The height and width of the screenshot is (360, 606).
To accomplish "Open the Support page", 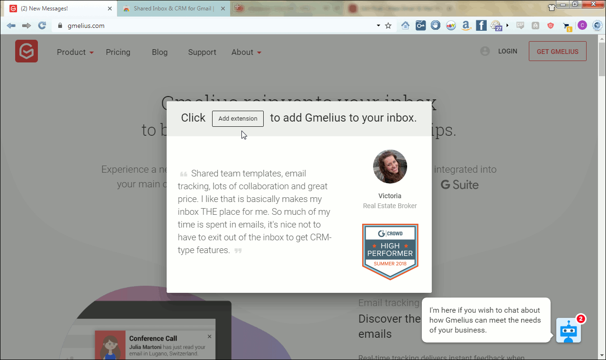I will pyautogui.click(x=202, y=52).
